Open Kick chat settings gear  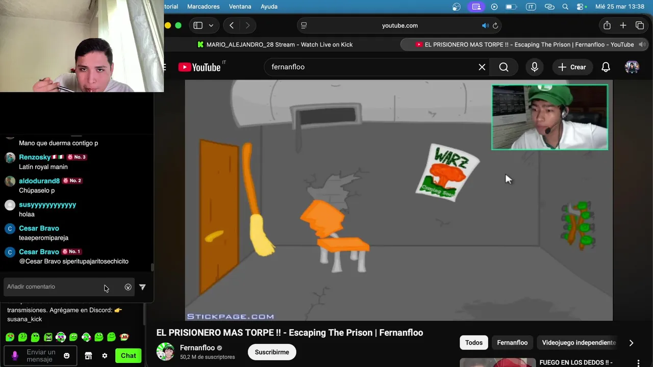click(x=105, y=356)
